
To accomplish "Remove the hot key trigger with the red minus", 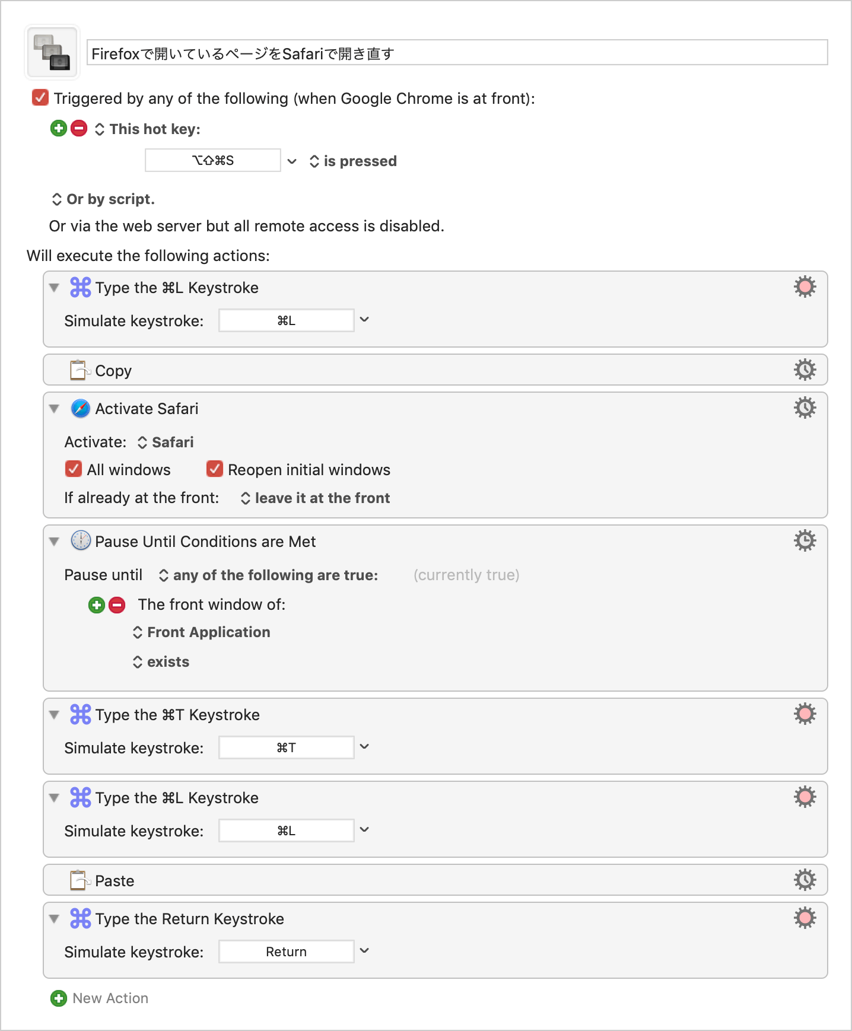I will (x=79, y=128).
